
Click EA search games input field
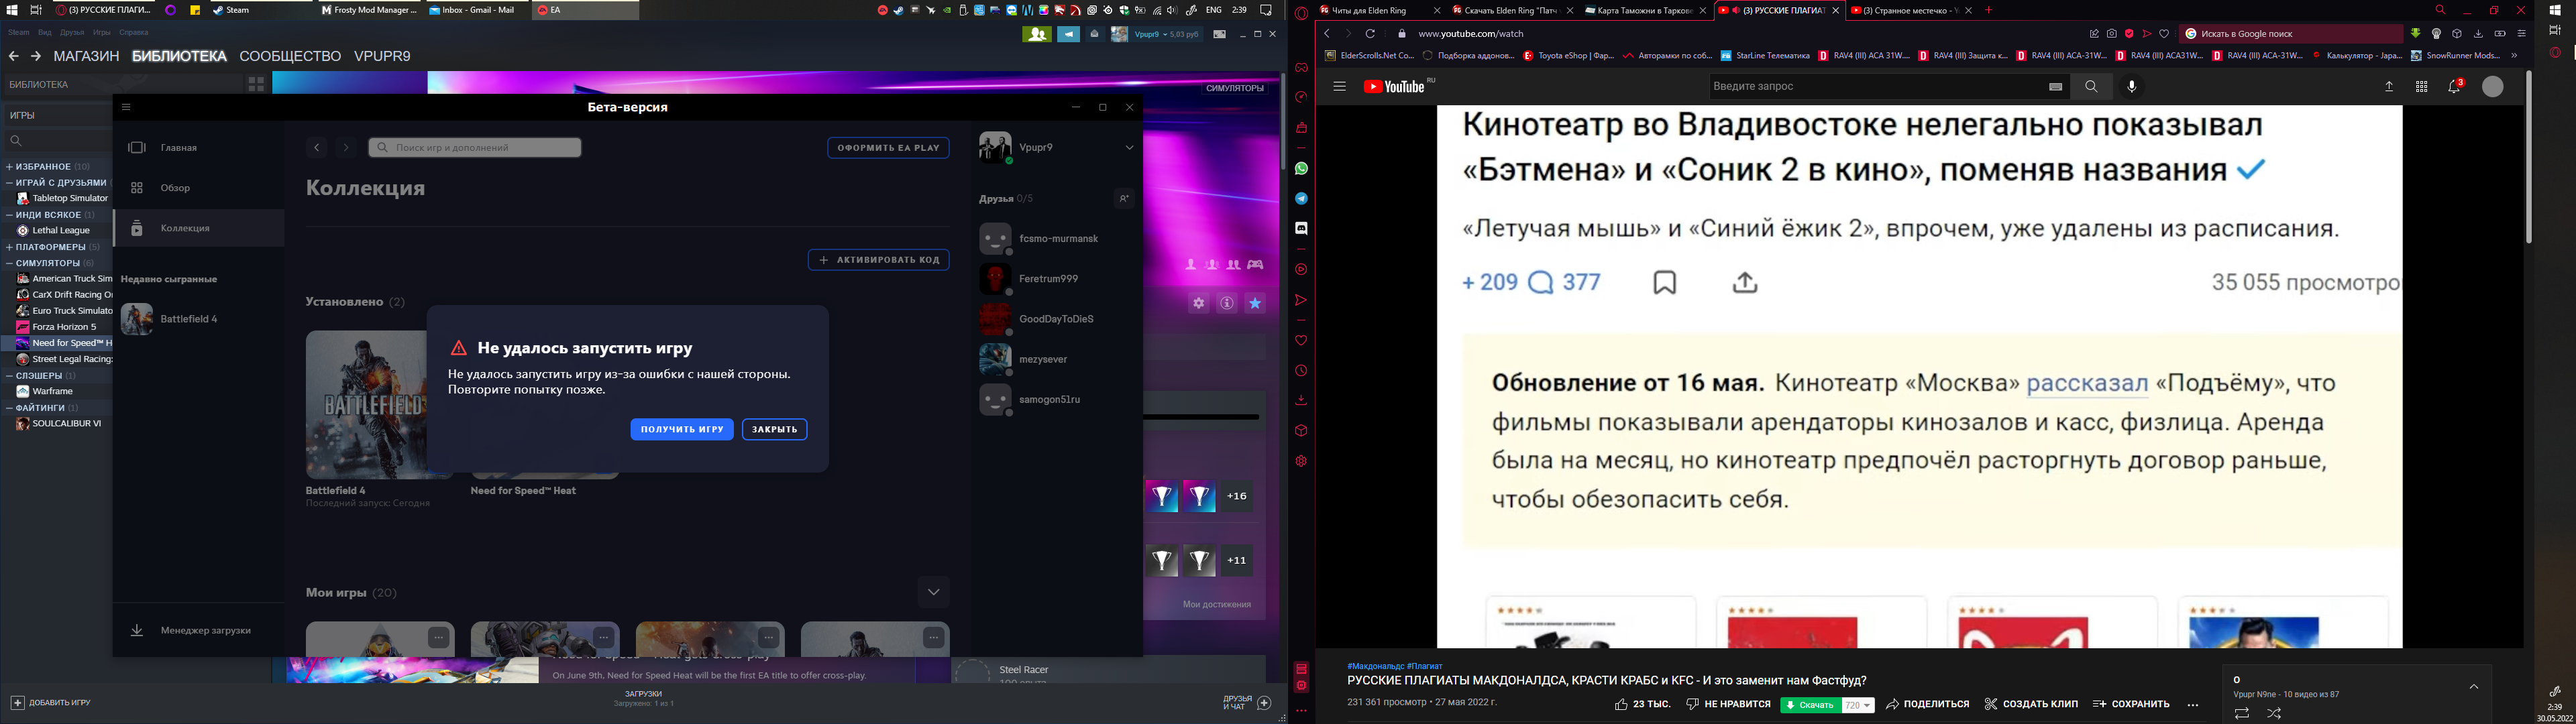[x=475, y=148]
